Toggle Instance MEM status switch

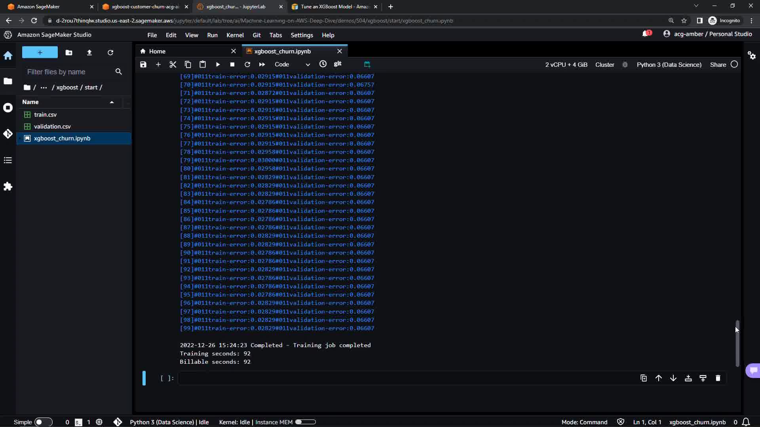click(305, 422)
